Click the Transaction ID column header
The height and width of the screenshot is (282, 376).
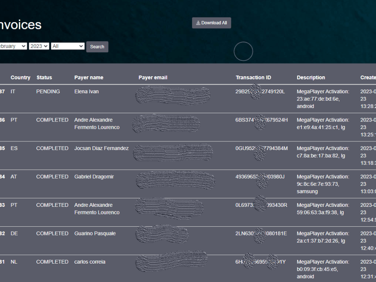point(253,77)
